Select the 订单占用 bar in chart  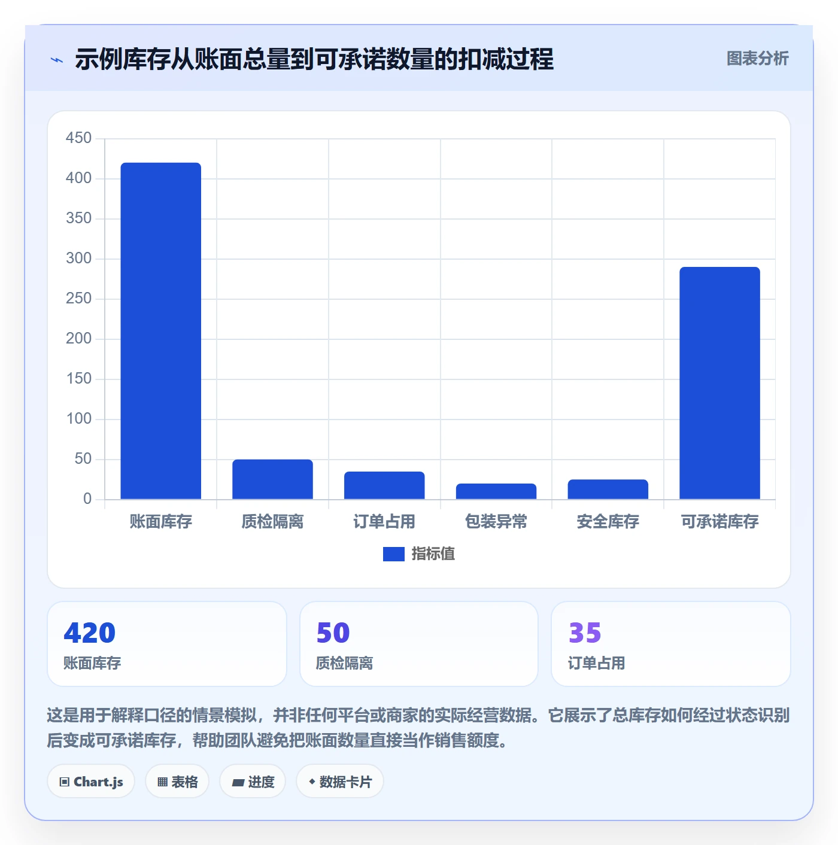pyautogui.click(x=384, y=485)
